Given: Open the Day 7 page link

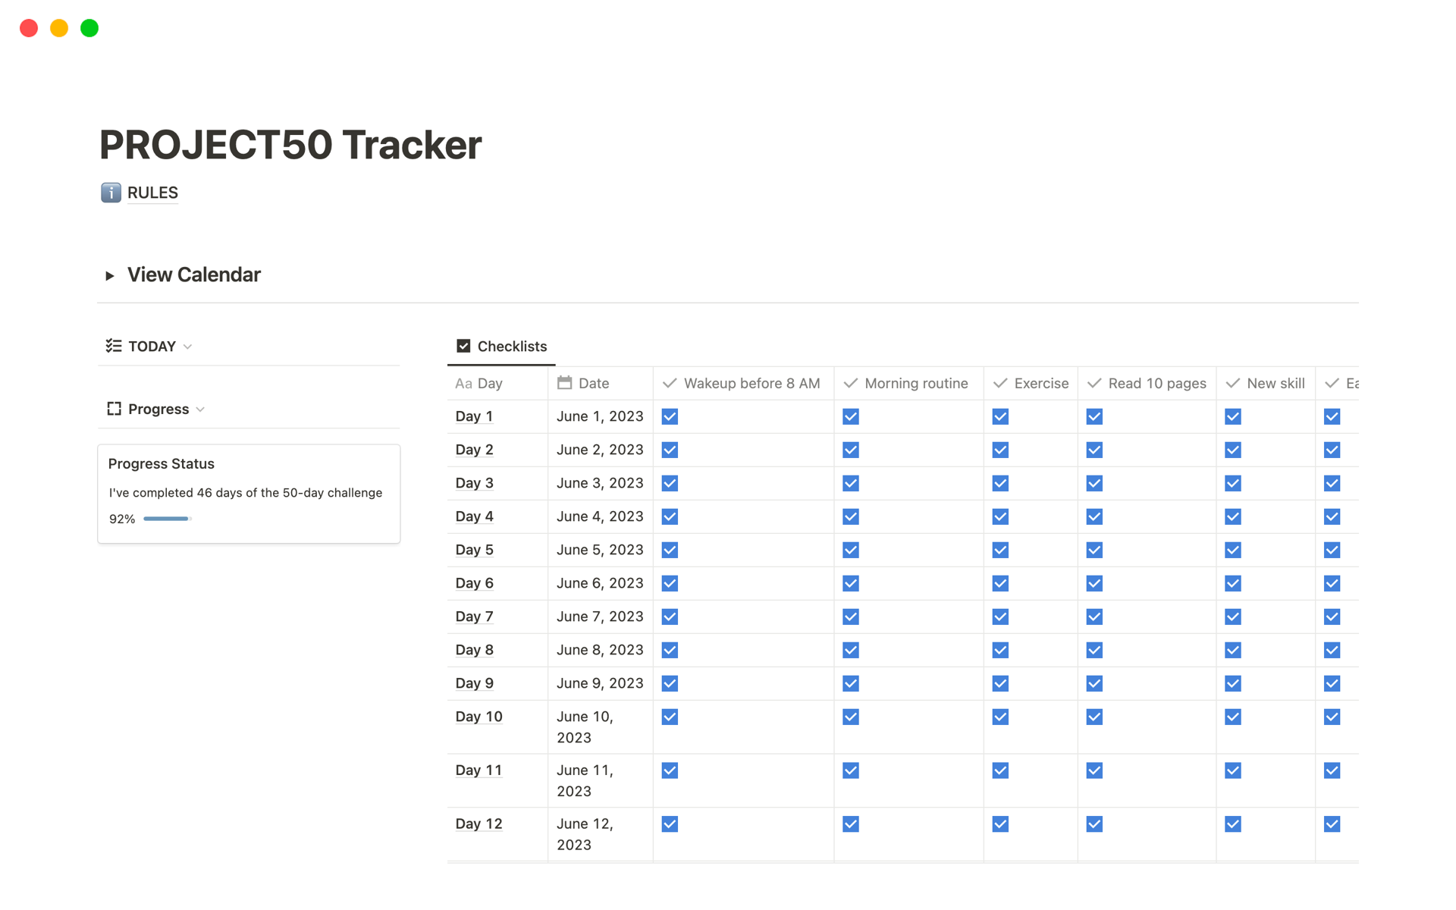Looking at the screenshot, I should 474,617.
